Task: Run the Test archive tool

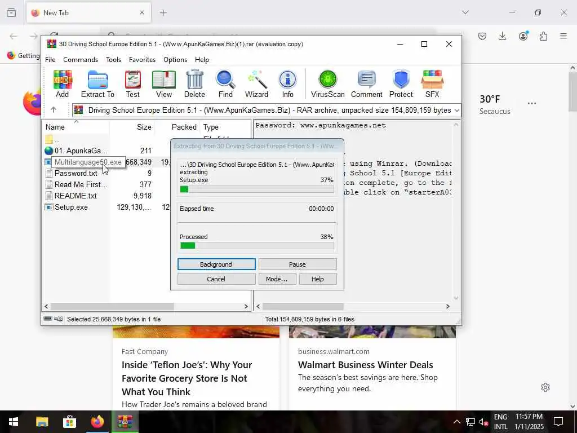Action: (x=133, y=84)
